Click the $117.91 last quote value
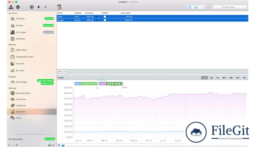This screenshot has height=147, width=255. click(x=129, y=17)
